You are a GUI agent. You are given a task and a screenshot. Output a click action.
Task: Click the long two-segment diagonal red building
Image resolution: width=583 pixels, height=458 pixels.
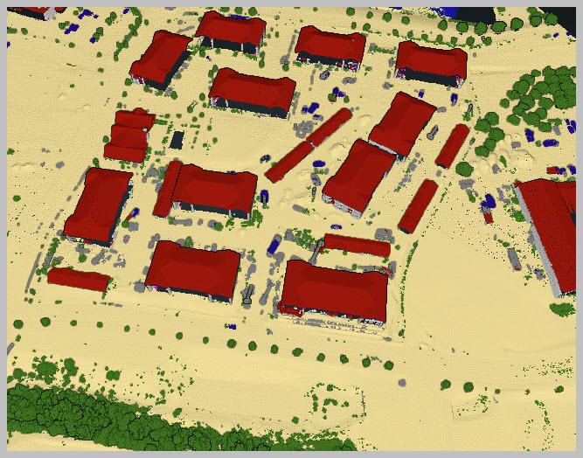309,145
